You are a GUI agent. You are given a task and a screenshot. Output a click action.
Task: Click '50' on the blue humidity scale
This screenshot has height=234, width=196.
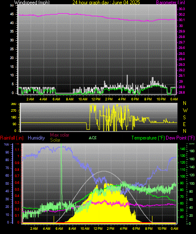(7, 183)
